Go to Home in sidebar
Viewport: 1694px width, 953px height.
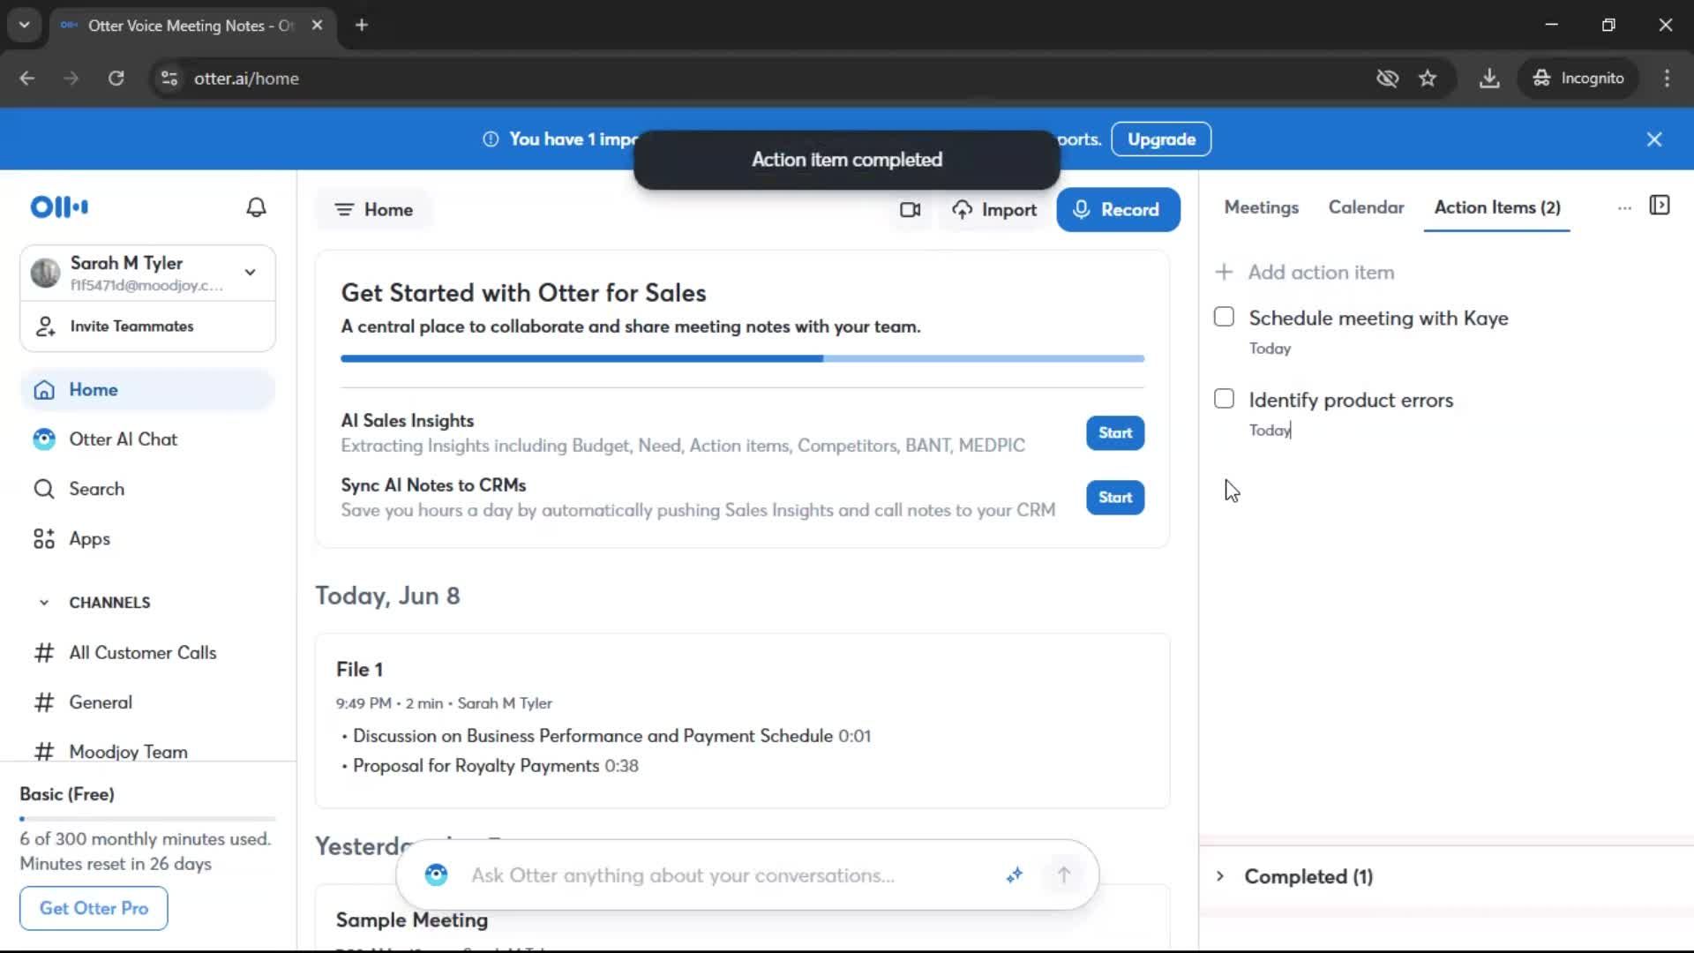click(148, 390)
